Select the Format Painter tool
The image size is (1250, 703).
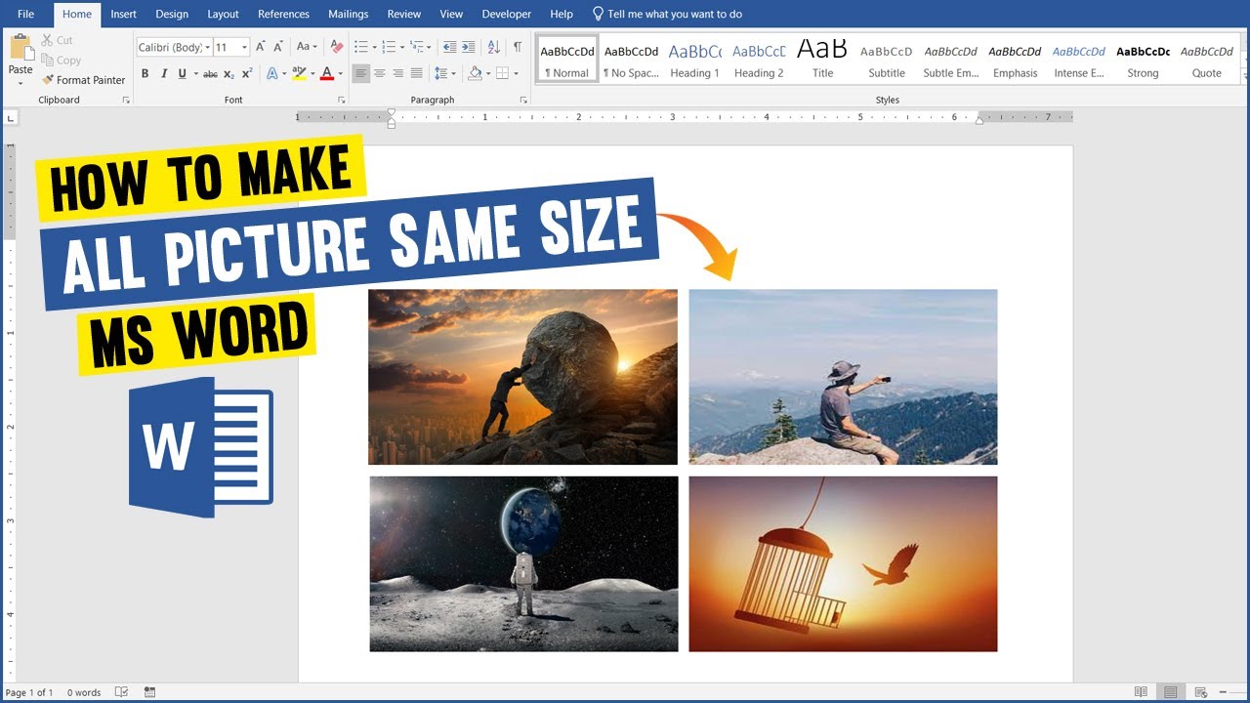click(83, 80)
